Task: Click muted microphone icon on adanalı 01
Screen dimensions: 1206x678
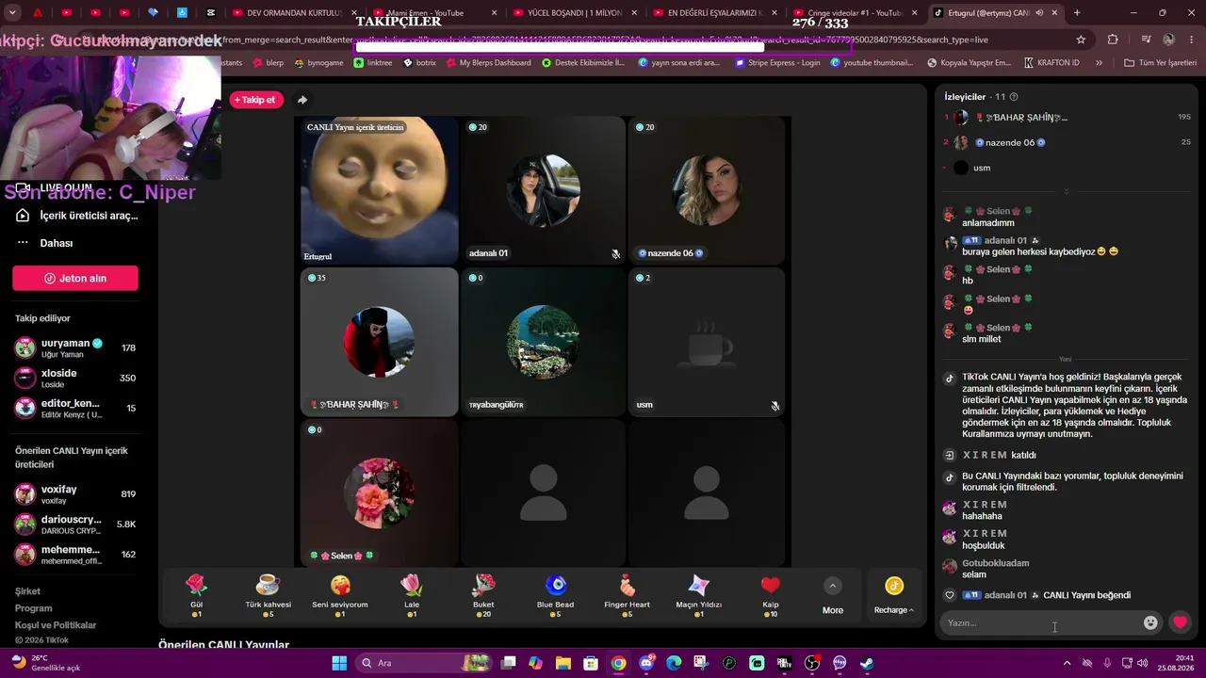Action: coord(615,253)
